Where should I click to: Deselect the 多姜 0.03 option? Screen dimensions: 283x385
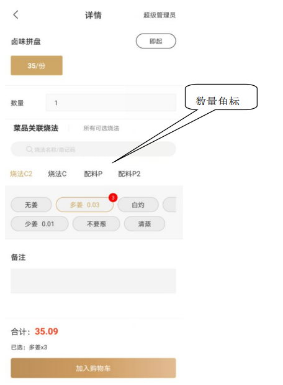(x=84, y=205)
